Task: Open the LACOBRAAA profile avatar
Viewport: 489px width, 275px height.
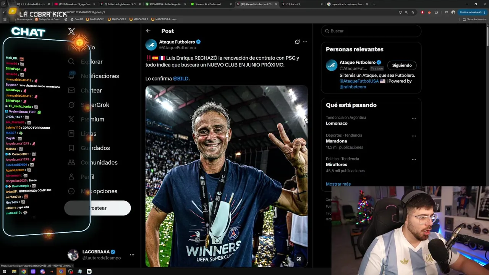Action: (73, 255)
